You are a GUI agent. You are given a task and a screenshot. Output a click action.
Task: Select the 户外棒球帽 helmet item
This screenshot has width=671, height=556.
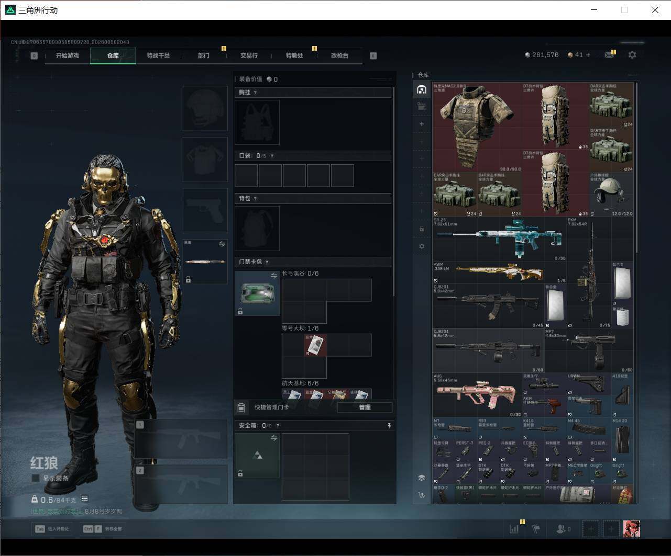coord(611,195)
